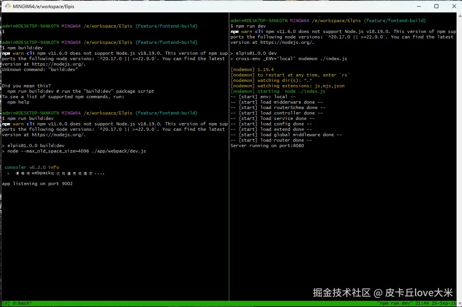Image resolution: width=462 pixels, height=307 pixels.
Task: Click '[start] load extend done' line
Action: click(x=271, y=130)
